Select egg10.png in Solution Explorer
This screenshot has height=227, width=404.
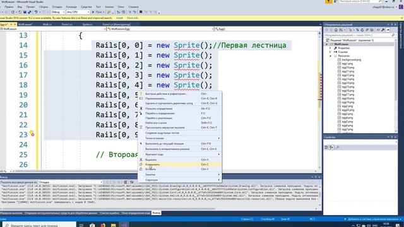click(x=348, y=67)
